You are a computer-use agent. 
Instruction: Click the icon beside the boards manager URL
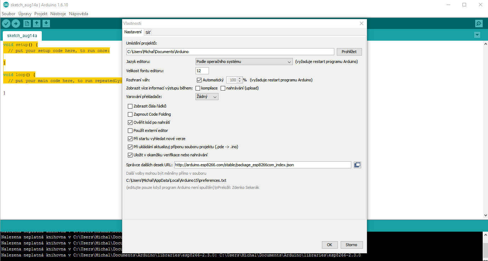pyautogui.click(x=357, y=164)
